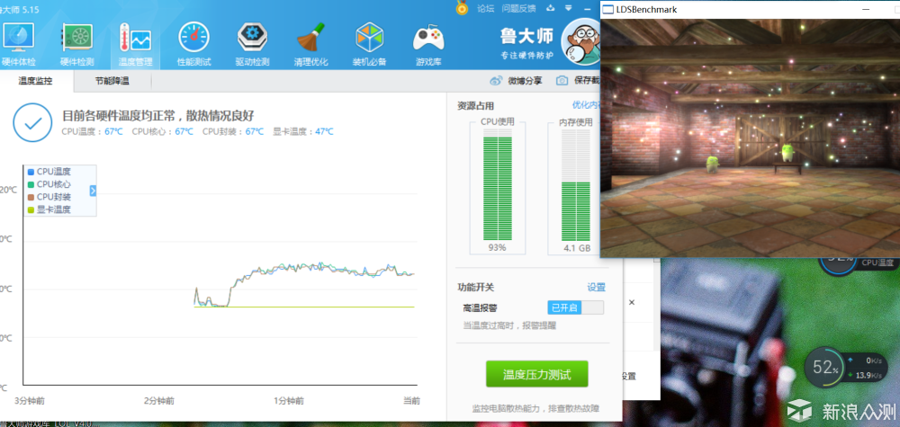This screenshot has width=900, height=427.
Task: Click the 鲁大师 mascot avatar
Action: point(580,41)
